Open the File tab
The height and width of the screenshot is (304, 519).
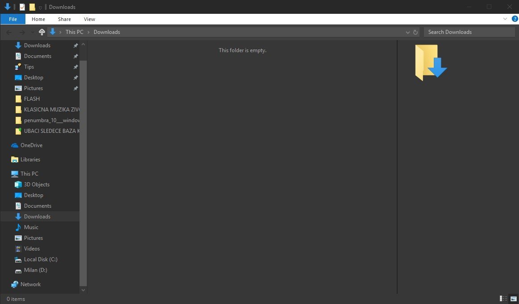coord(13,19)
